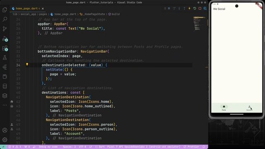Click the remote window indicator in status bar

(3, 147)
